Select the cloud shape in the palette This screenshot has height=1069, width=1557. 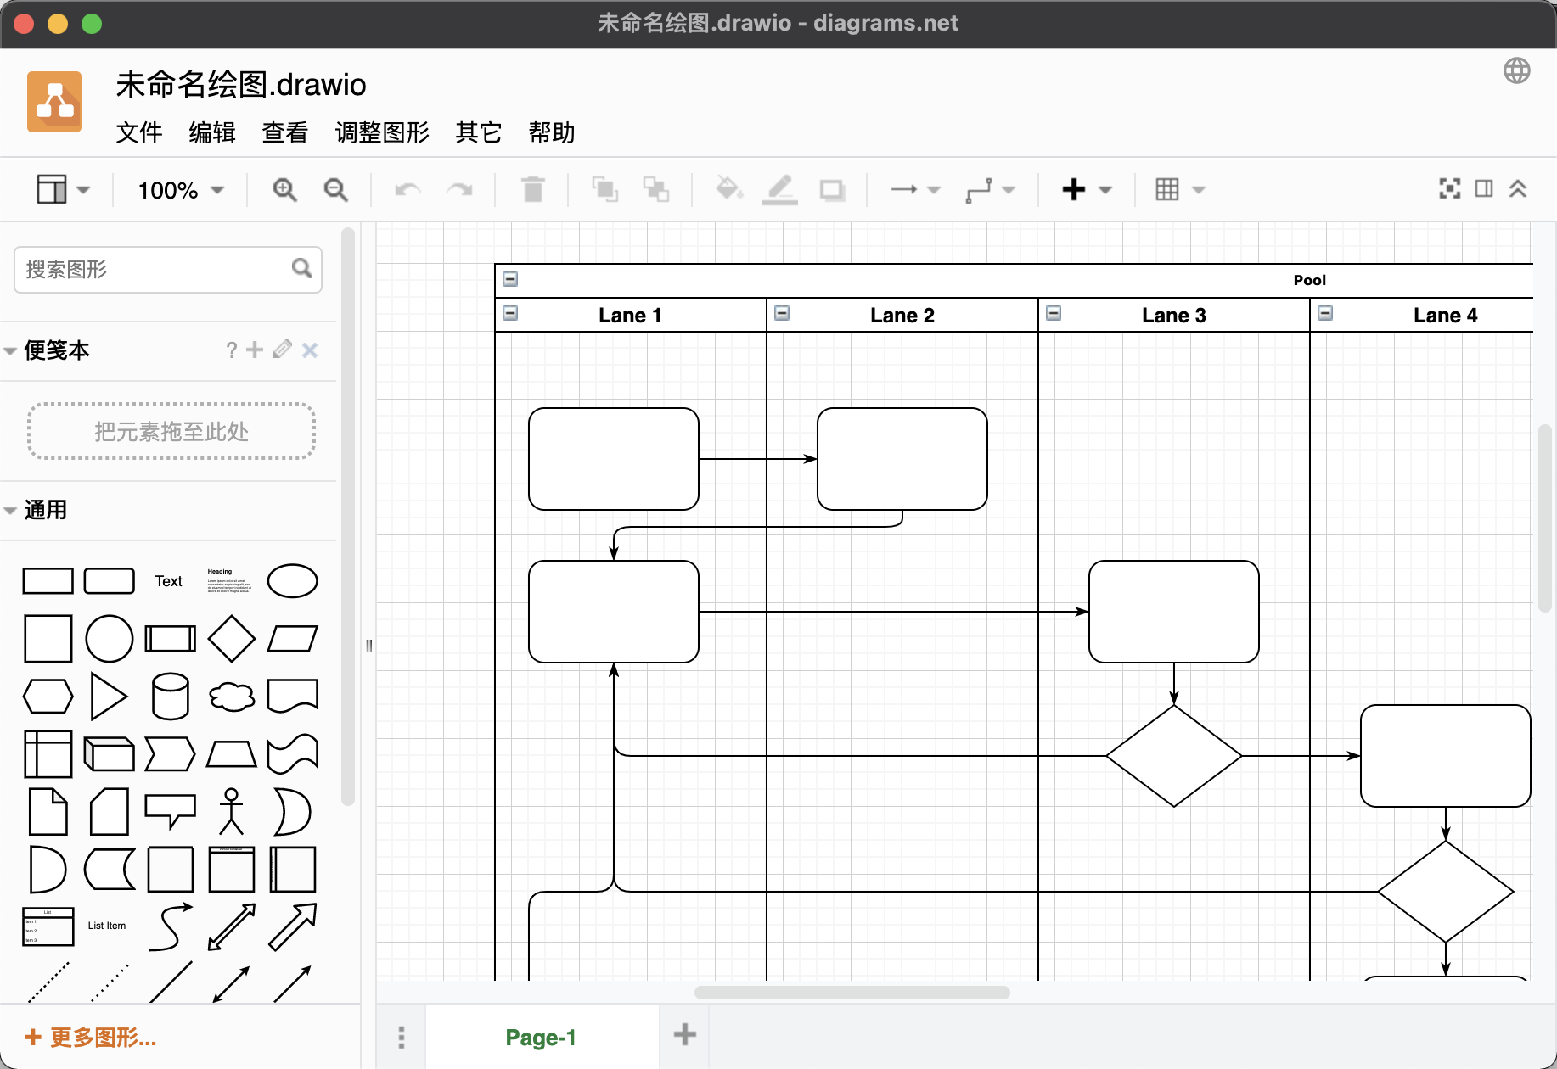click(231, 697)
